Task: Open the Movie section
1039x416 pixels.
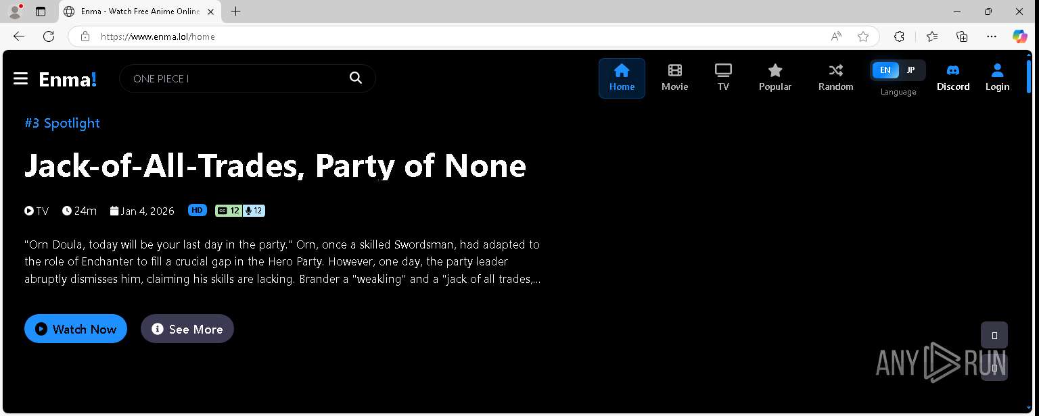Action: tap(674, 78)
